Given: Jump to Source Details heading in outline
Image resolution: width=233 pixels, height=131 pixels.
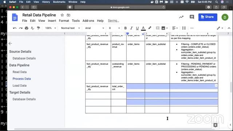Looking at the screenshot, I should (20, 52).
